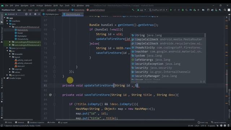The width and height of the screenshot is (231, 130).
Task: Expand the drawable folder
Action: pyautogui.click(x=10, y=54)
